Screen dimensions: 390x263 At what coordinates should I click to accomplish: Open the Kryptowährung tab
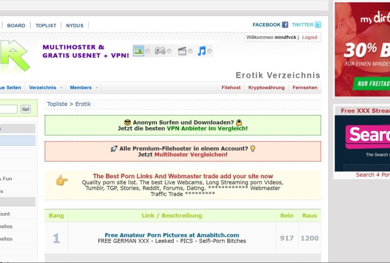pyautogui.click(x=266, y=88)
